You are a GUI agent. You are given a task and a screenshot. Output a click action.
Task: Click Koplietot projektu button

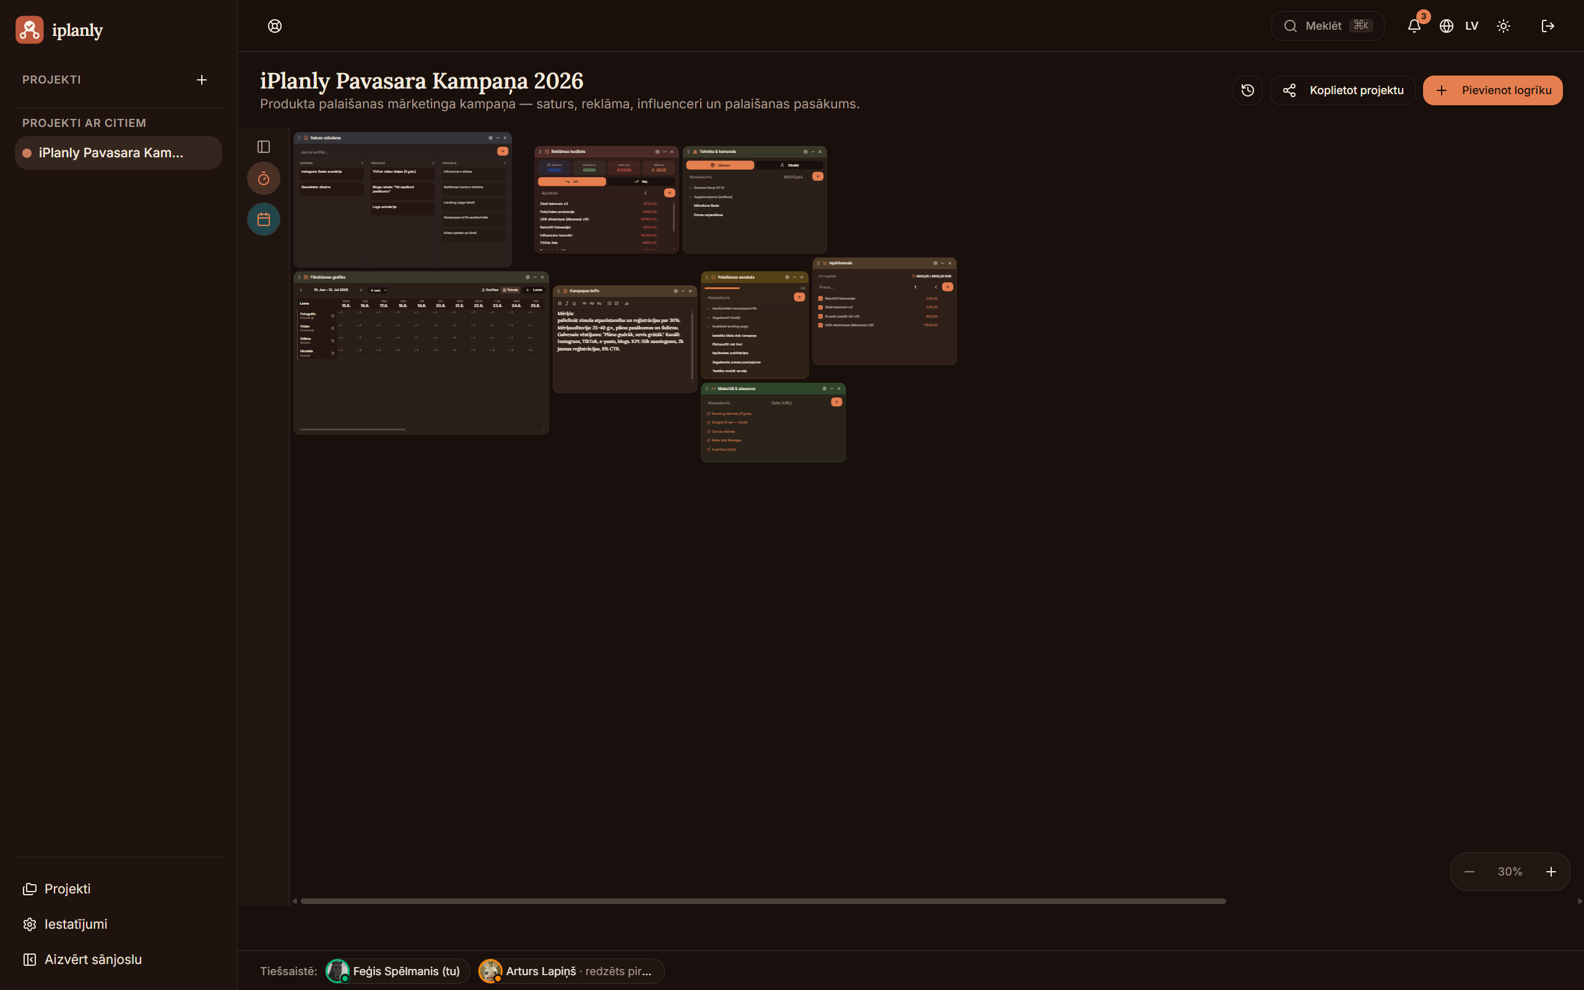[1343, 90]
